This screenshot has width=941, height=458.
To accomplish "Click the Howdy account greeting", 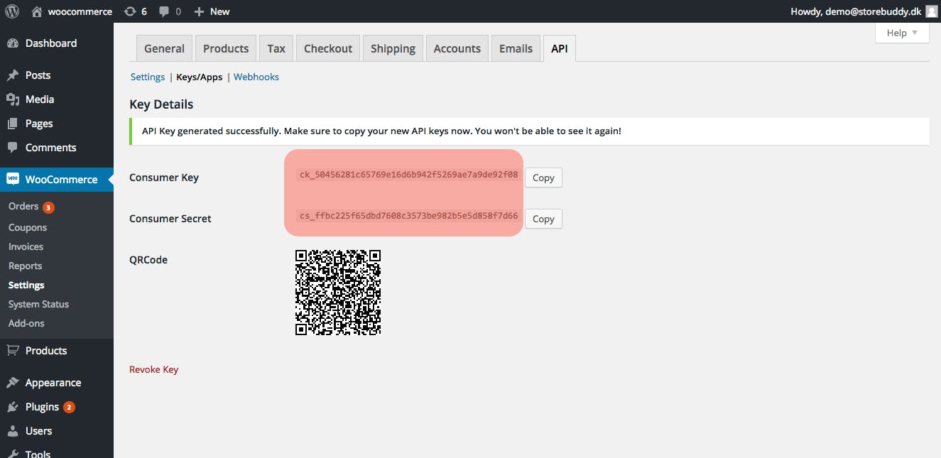I will (856, 11).
